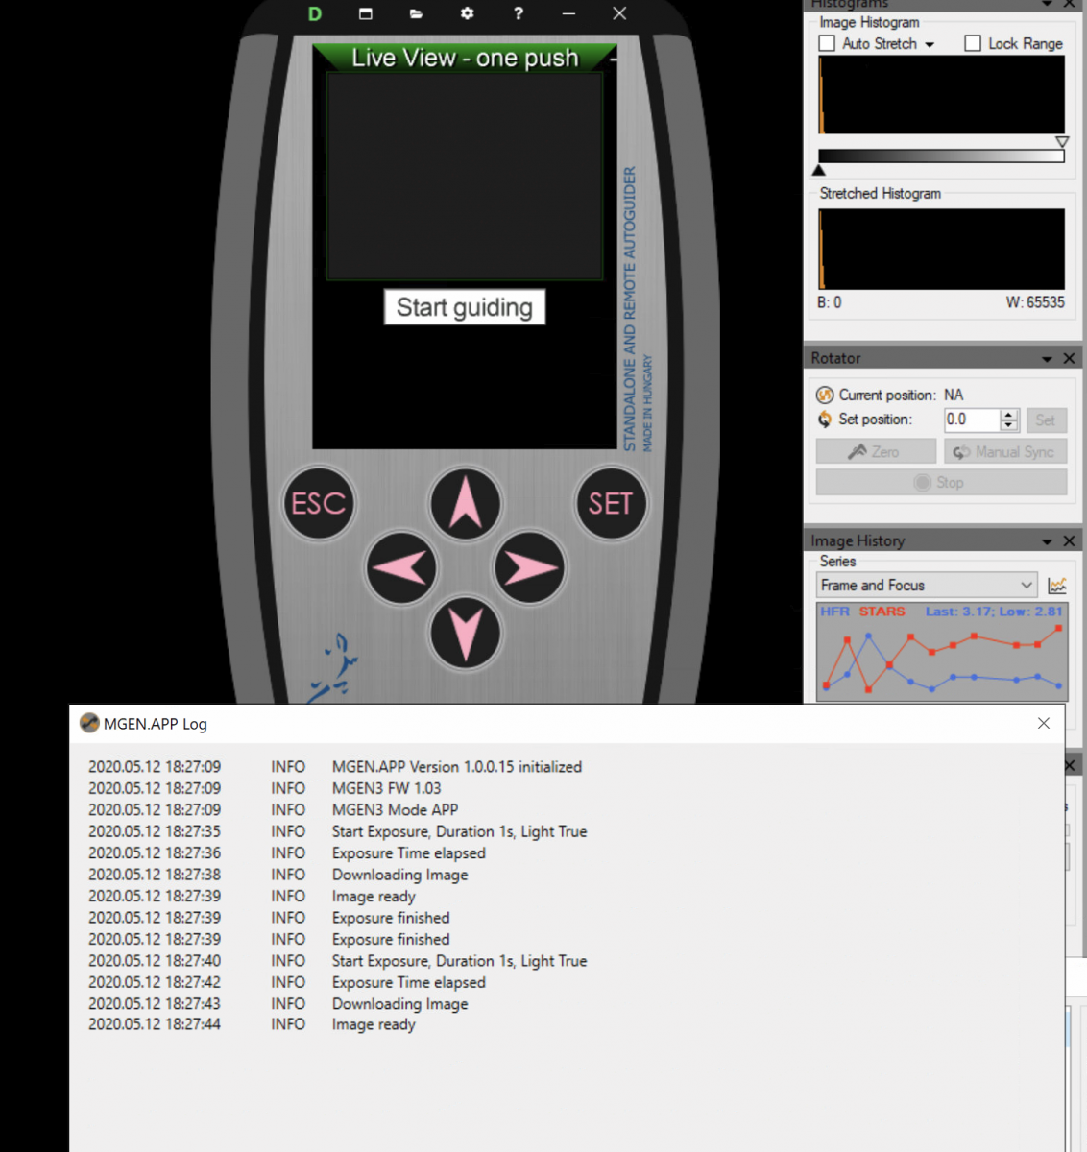The image size is (1087, 1152).
Task: Open the Frame and Focus series dropdown
Action: (927, 586)
